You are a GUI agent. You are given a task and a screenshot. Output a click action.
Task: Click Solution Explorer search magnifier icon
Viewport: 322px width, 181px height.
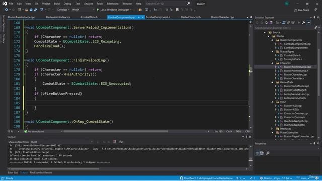(316, 28)
